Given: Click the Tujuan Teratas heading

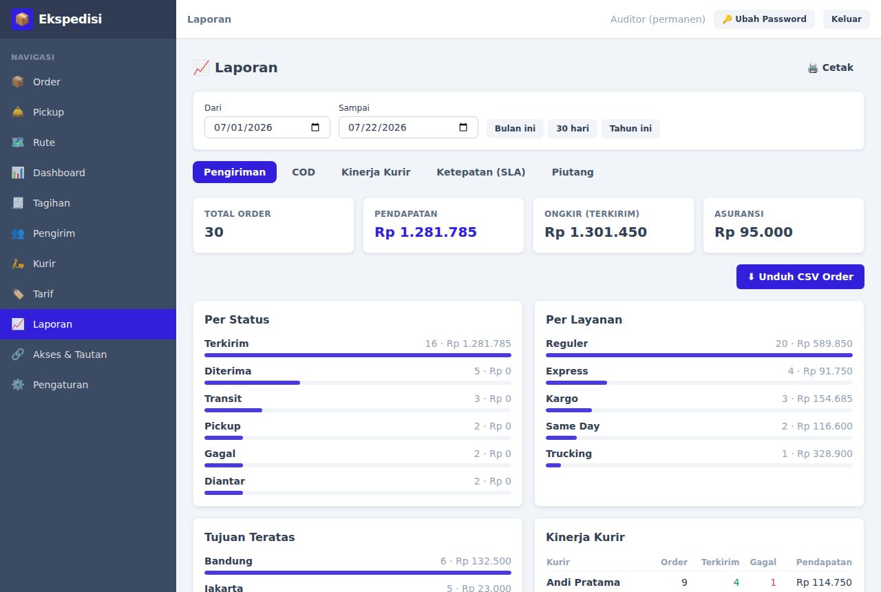Looking at the screenshot, I should point(250,537).
